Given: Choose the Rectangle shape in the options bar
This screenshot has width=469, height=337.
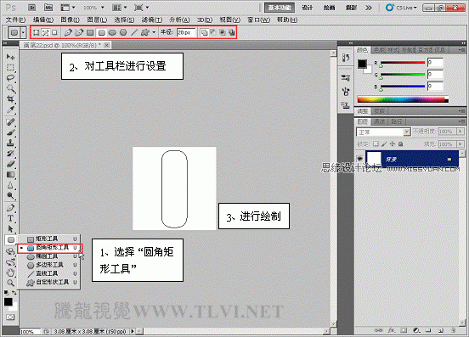Looking at the screenshot, I should click(x=90, y=32).
